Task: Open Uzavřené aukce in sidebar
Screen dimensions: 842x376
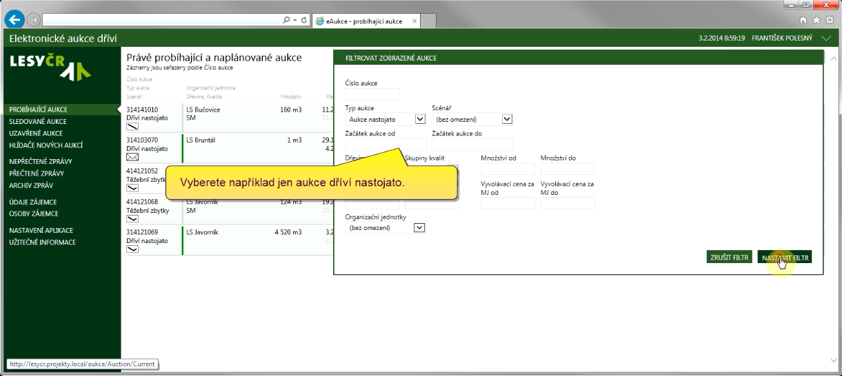Action: coord(36,134)
